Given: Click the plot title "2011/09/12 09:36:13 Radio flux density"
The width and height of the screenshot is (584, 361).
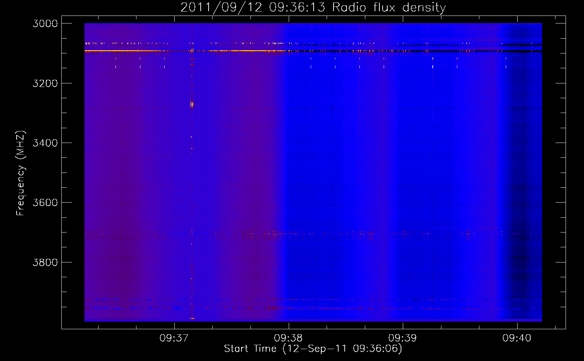Looking at the screenshot, I should (x=313, y=7).
